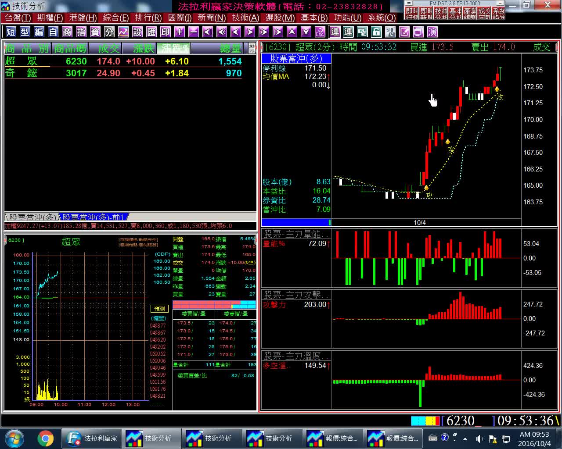
Task: Open the 系統(O) menu
Action: pos(382,18)
